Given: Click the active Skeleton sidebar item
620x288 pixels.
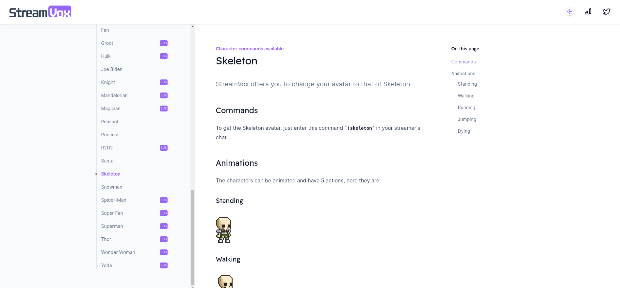Looking at the screenshot, I should click(x=111, y=174).
